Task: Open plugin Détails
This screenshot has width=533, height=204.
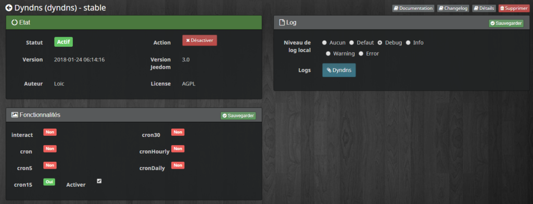Action: coord(484,8)
